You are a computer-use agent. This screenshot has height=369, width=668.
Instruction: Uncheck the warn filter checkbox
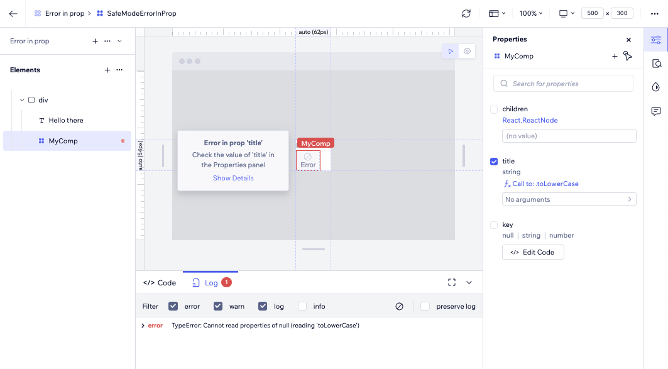(218, 306)
